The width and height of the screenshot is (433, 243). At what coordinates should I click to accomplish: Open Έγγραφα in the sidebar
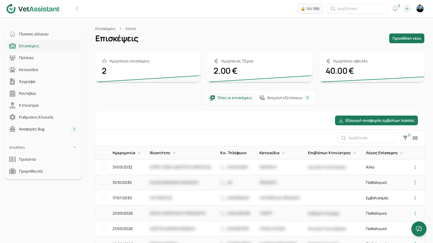pos(43,82)
